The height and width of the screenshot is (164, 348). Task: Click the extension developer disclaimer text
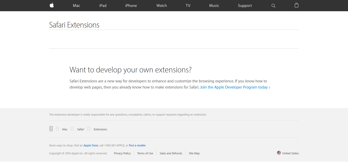click(128, 115)
